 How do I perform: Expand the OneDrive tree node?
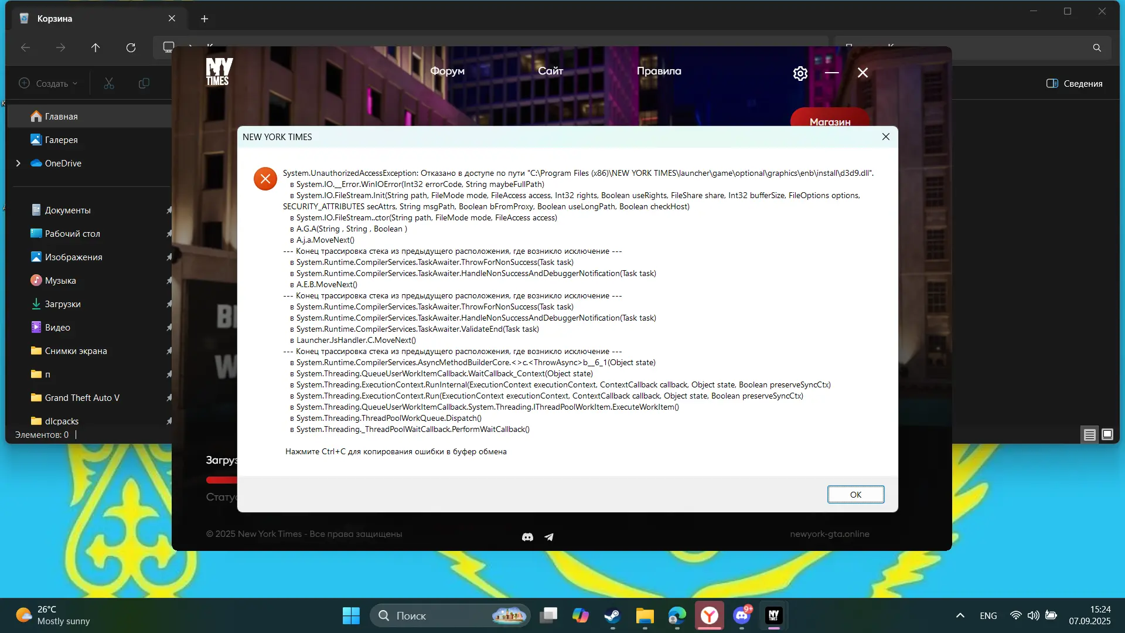[18, 163]
